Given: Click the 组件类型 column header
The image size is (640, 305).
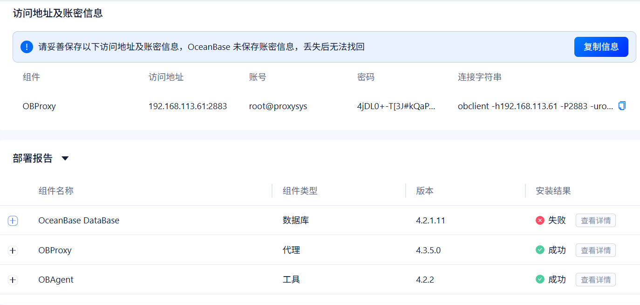Looking at the screenshot, I should (300, 191).
